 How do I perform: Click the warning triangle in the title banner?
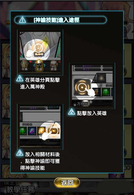pyautogui.click(x=22, y=20)
